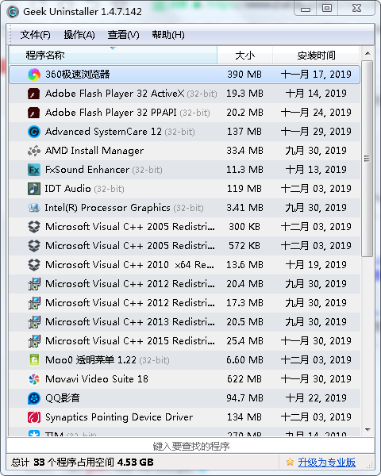Click the IDT Audio music note icon
Image resolution: width=381 pixels, height=476 pixels.
[x=34, y=189]
